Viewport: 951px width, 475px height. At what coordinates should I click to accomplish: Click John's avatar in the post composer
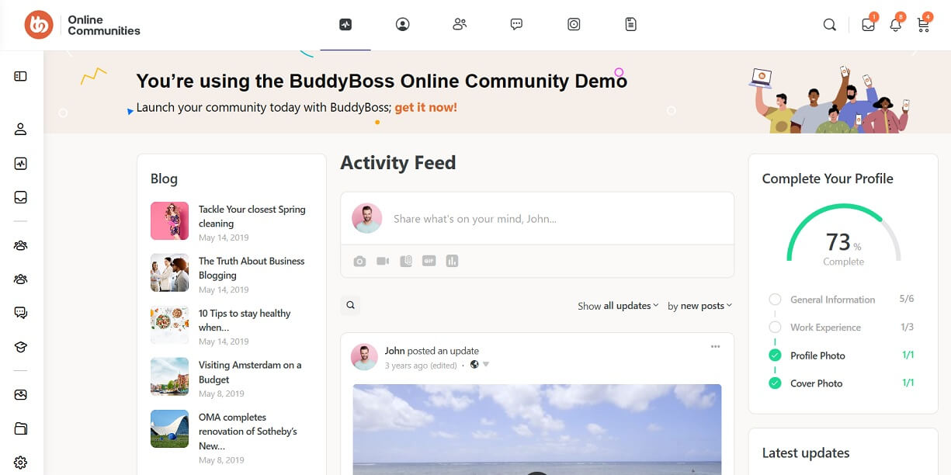point(367,219)
